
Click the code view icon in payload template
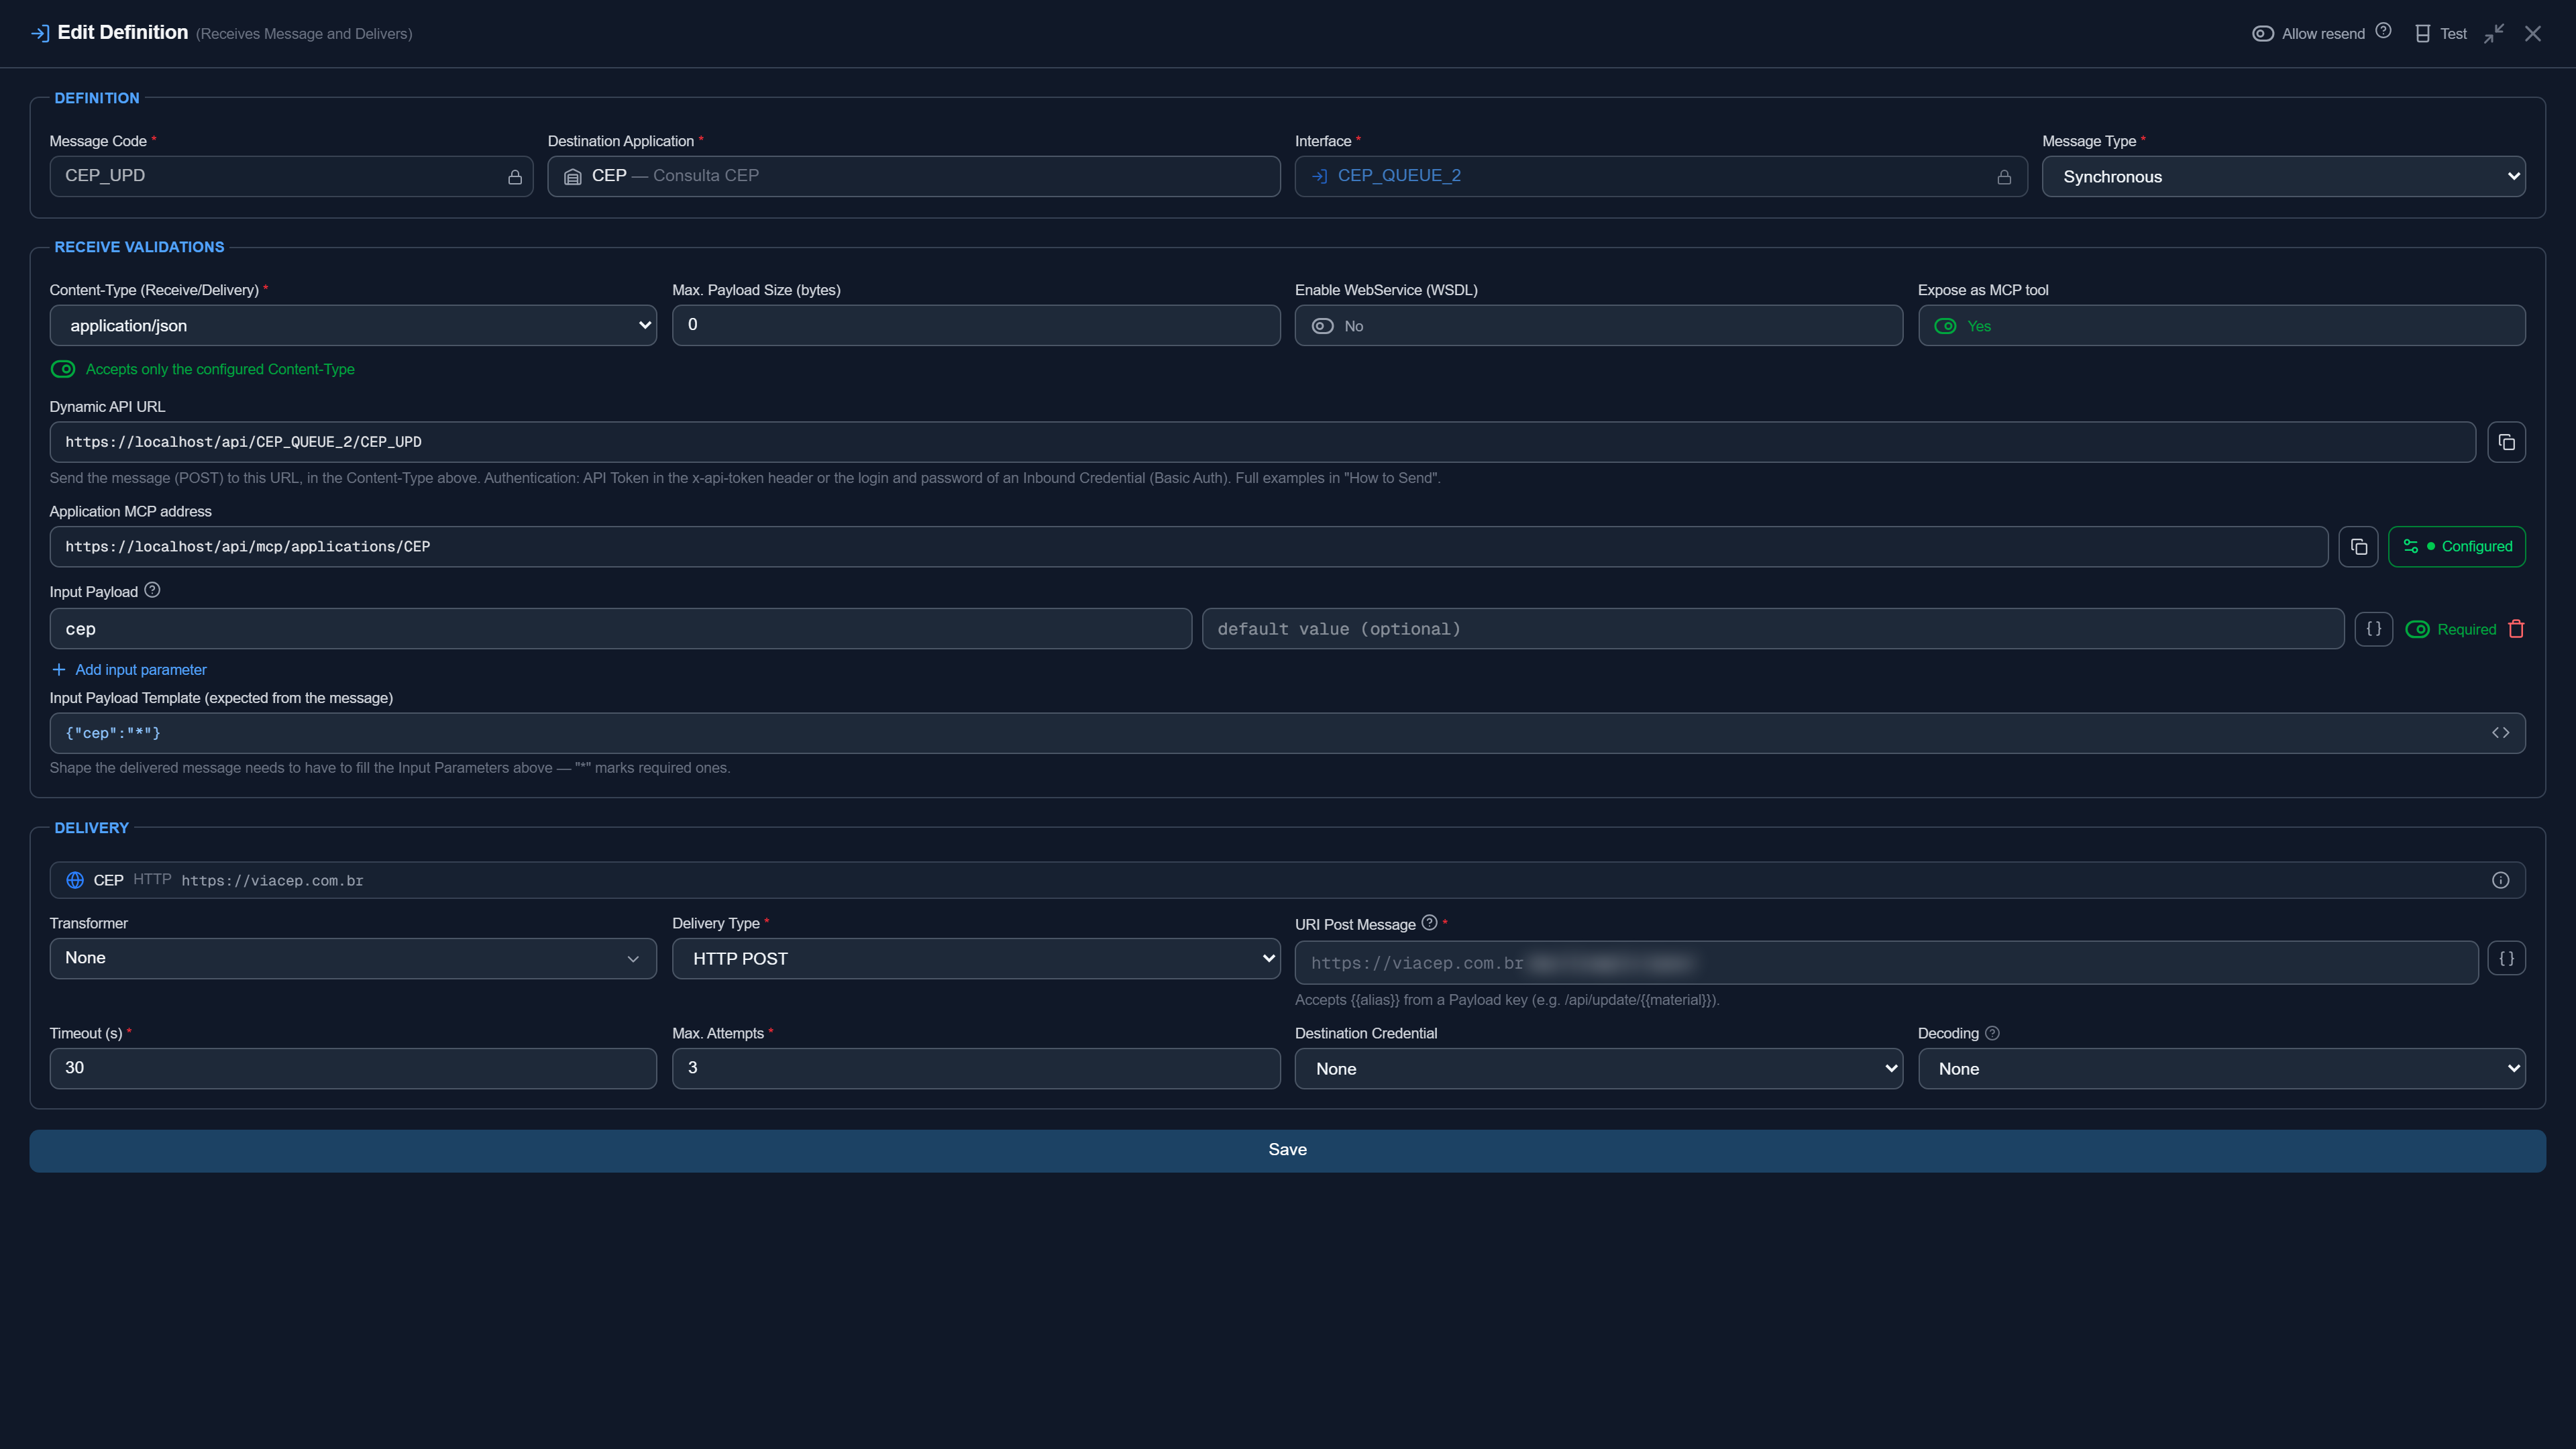click(2500, 733)
